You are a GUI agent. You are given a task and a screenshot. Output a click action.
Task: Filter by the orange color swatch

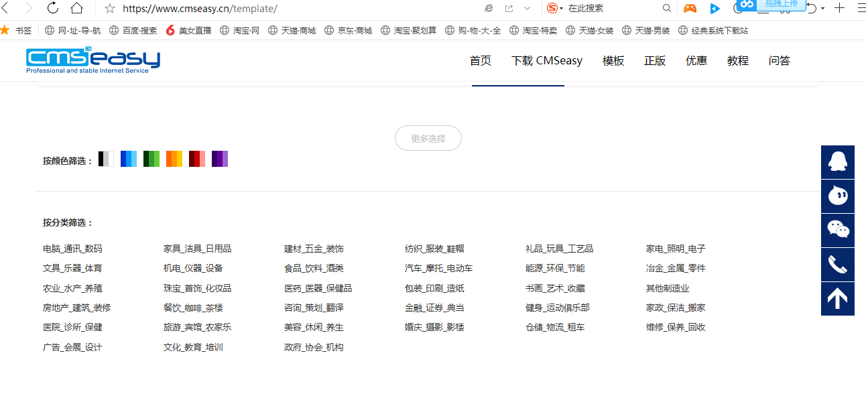174,159
